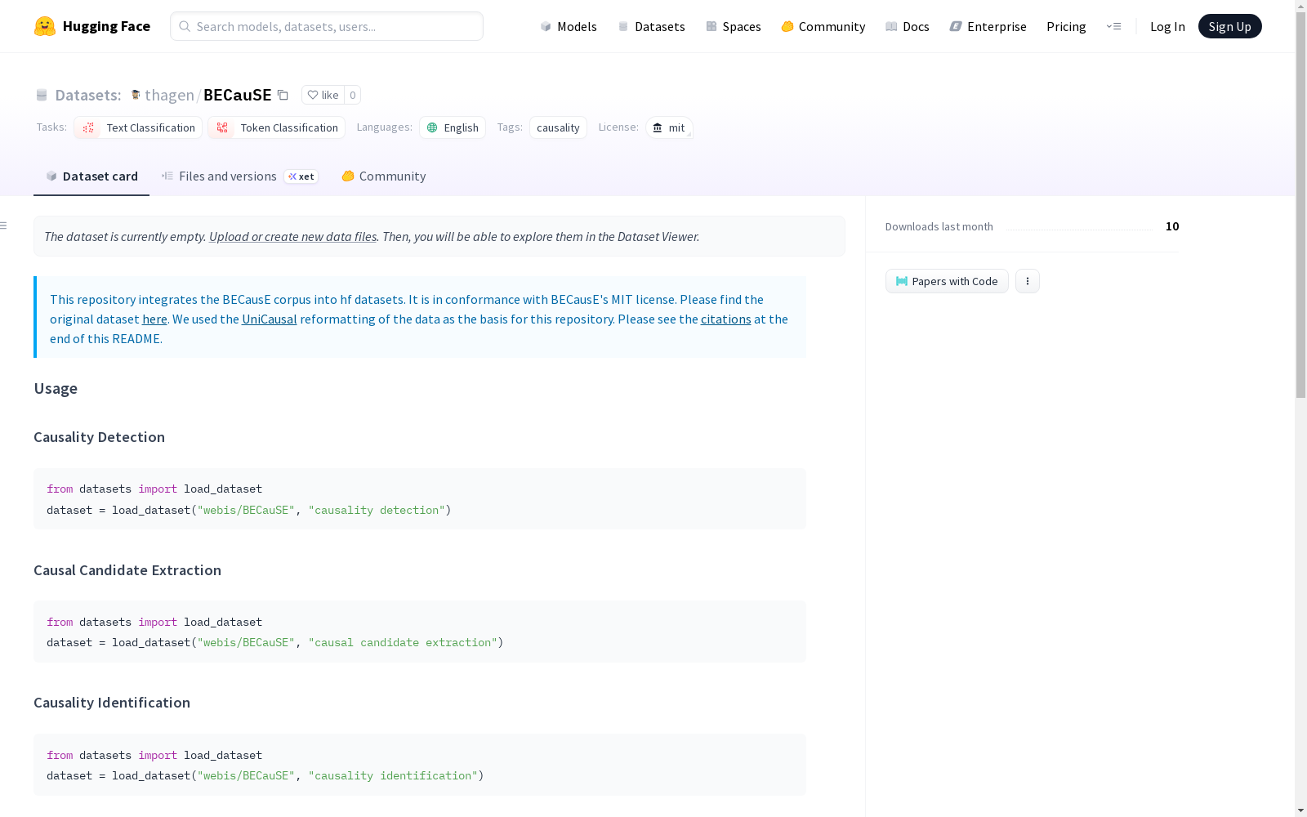Jump to the citations link
The height and width of the screenshot is (817, 1307).
(x=725, y=319)
